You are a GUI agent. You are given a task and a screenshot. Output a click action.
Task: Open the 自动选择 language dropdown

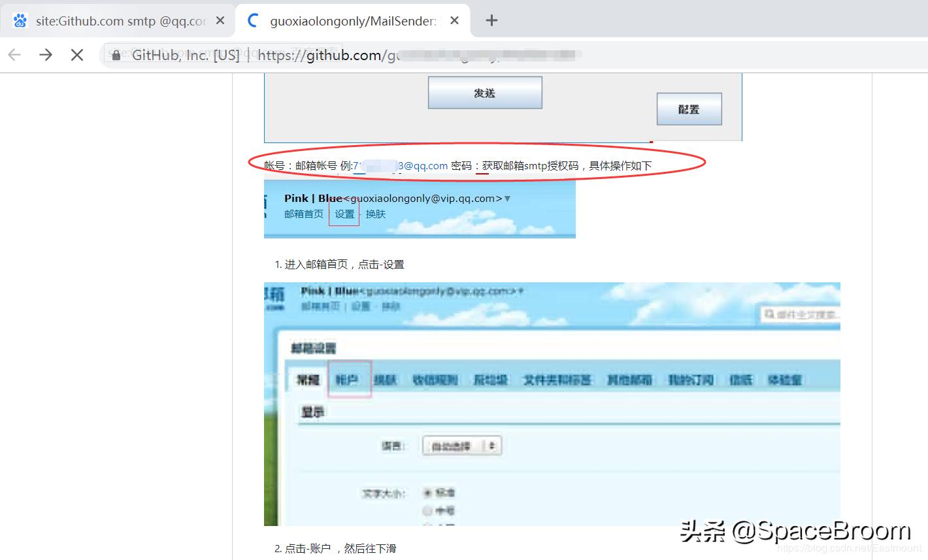[461, 445]
